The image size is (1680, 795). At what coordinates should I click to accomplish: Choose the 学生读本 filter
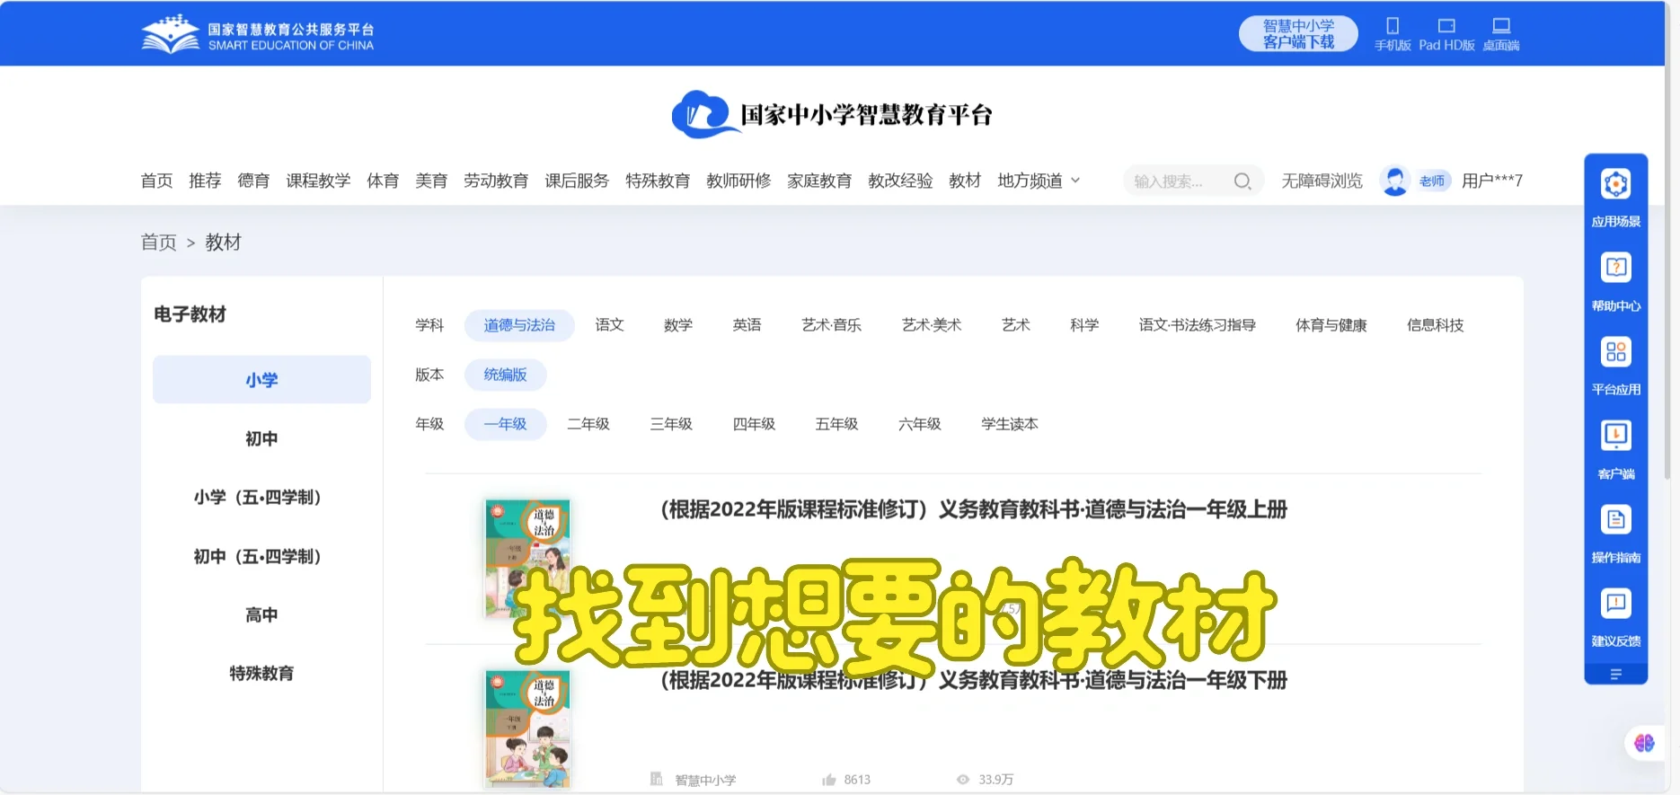pyautogui.click(x=1010, y=424)
